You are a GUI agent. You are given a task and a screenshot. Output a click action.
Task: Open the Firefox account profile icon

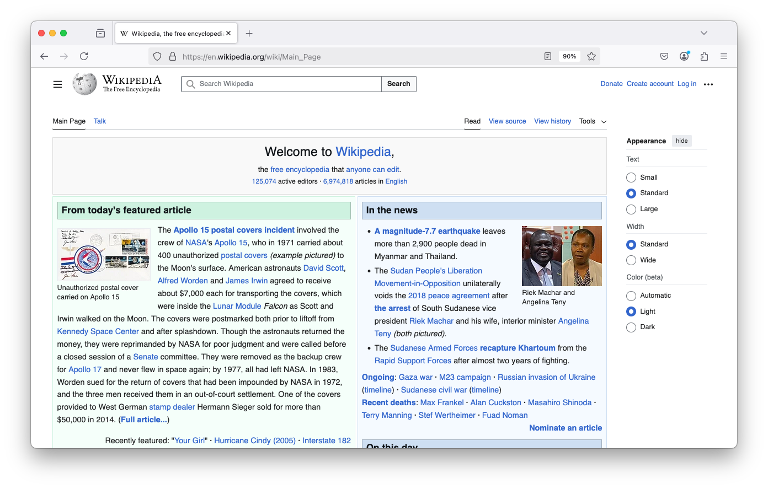[x=684, y=56]
